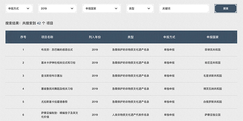
Task: Open project 塞坡鲁民间舞蹈及相关习俗
Action: point(57,89)
